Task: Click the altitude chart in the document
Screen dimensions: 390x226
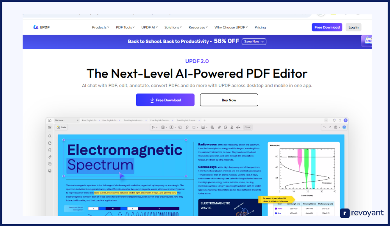Action: click(304, 169)
